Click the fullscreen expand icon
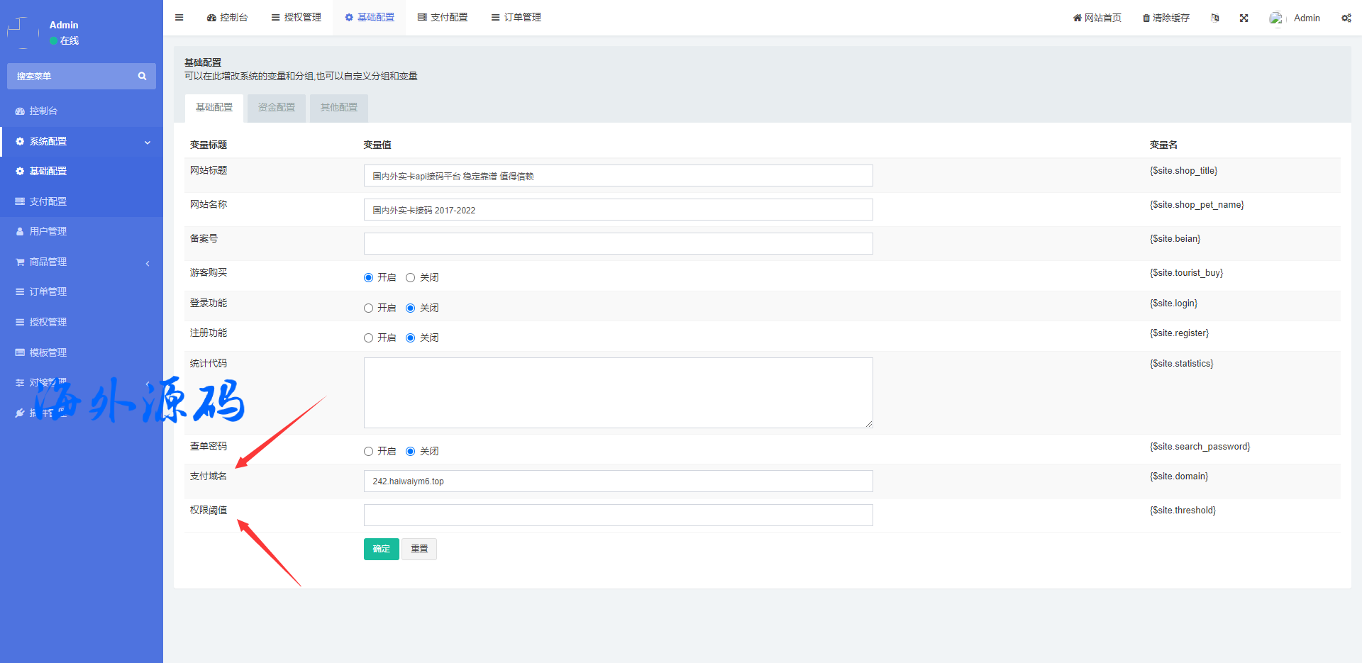 click(1244, 18)
